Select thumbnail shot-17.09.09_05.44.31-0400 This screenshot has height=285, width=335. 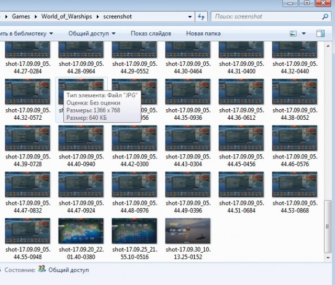(241, 50)
